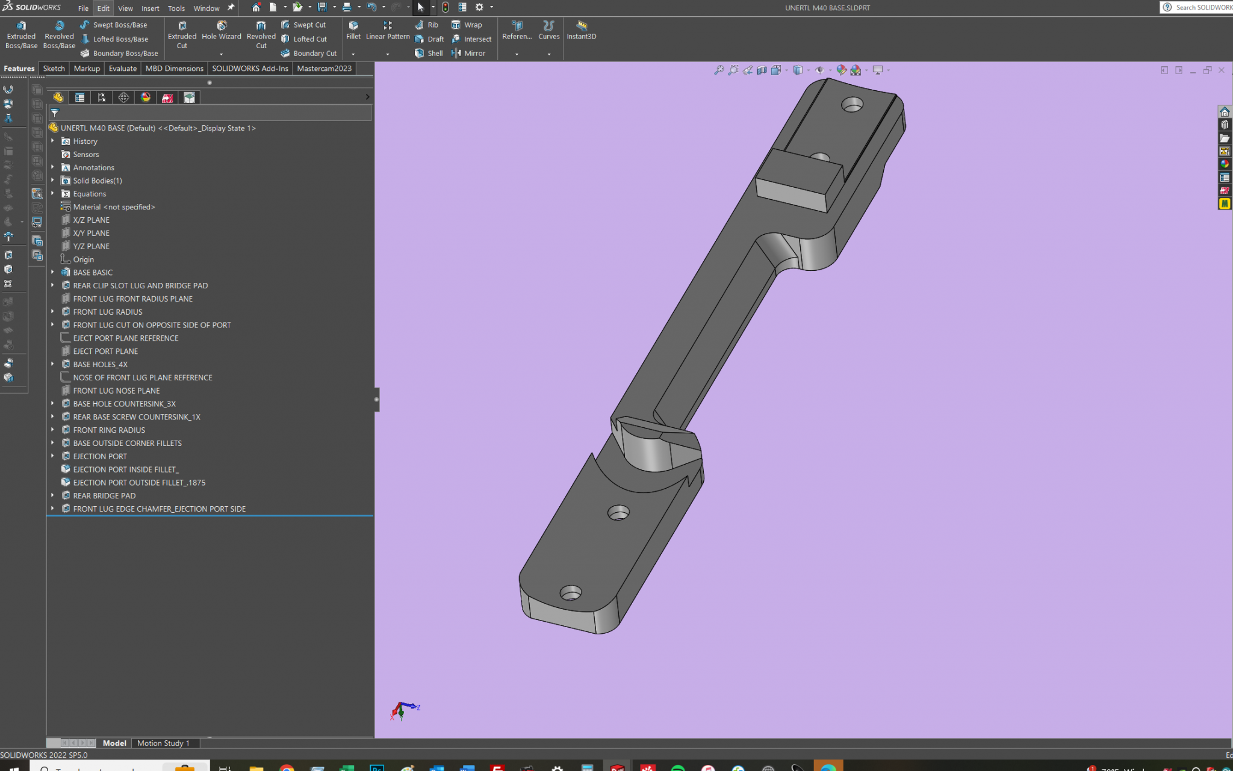The height and width of the screenshot is (771, 1233).
Task: Activate the Extruded Cut tool
Action: [182, 35]
